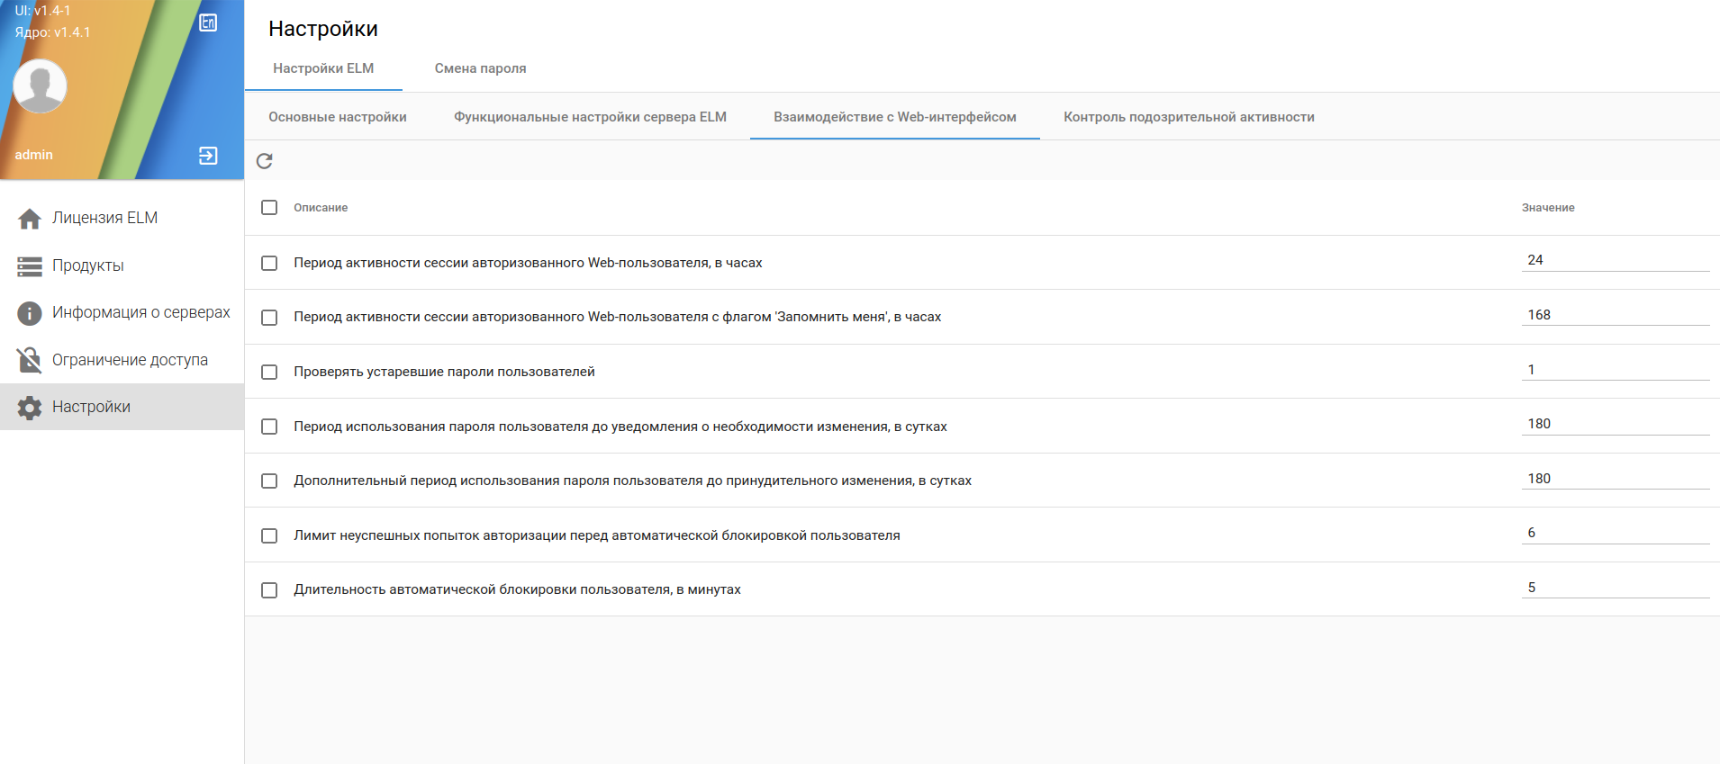Refresh the settings list
1720x764 pixels.
[x=264, y=161]
